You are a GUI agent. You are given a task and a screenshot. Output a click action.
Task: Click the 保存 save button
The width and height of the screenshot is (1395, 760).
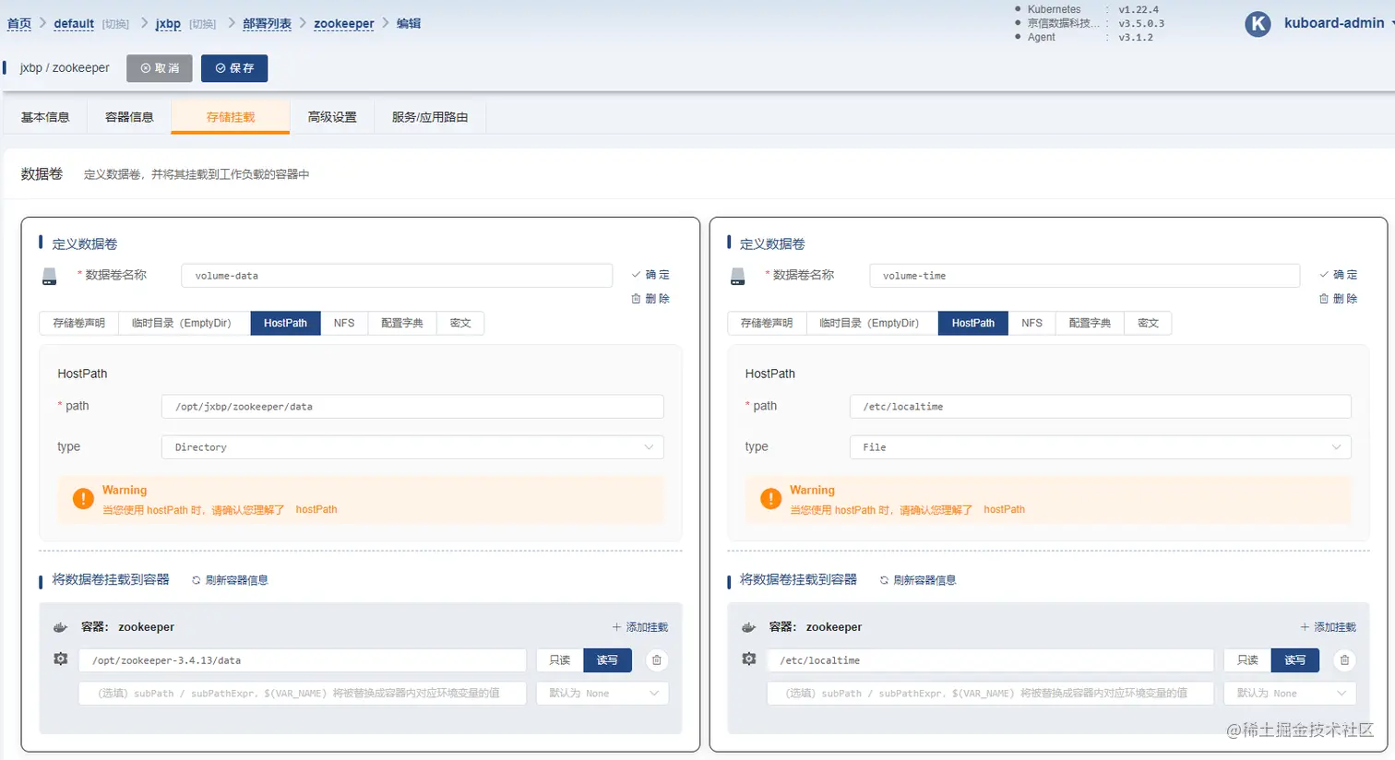[x=234, y=68]
